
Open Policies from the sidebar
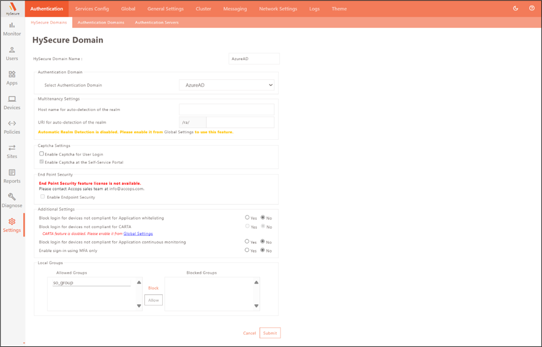[x=12, y=127]
